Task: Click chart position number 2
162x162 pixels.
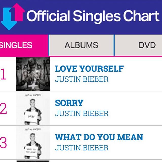Action: point(3,109)
